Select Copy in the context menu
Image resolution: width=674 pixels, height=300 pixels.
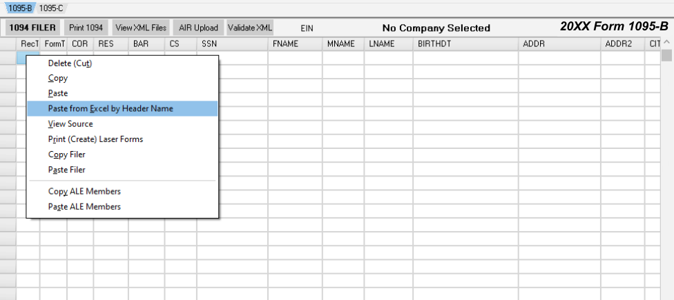tap(58, 79)
